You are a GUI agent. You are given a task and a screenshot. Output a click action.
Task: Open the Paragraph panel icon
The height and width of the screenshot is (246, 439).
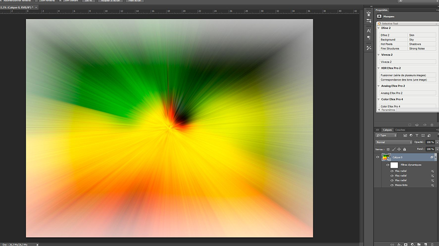(x=369, y=38)
